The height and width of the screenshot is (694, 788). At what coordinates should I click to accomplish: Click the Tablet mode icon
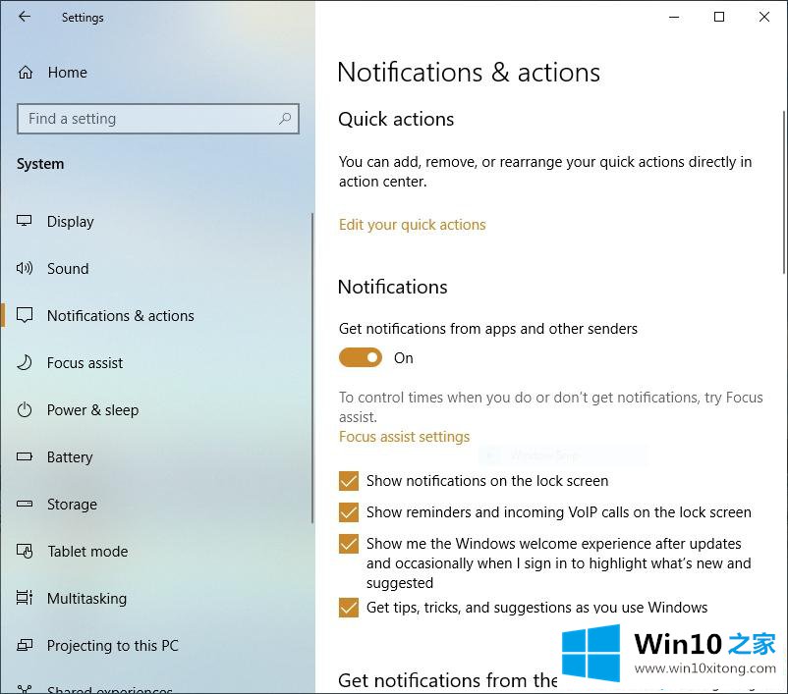(25, 551)
